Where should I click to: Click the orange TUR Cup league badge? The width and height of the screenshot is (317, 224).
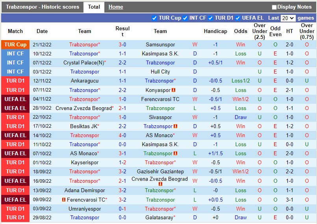pos(15,44)
